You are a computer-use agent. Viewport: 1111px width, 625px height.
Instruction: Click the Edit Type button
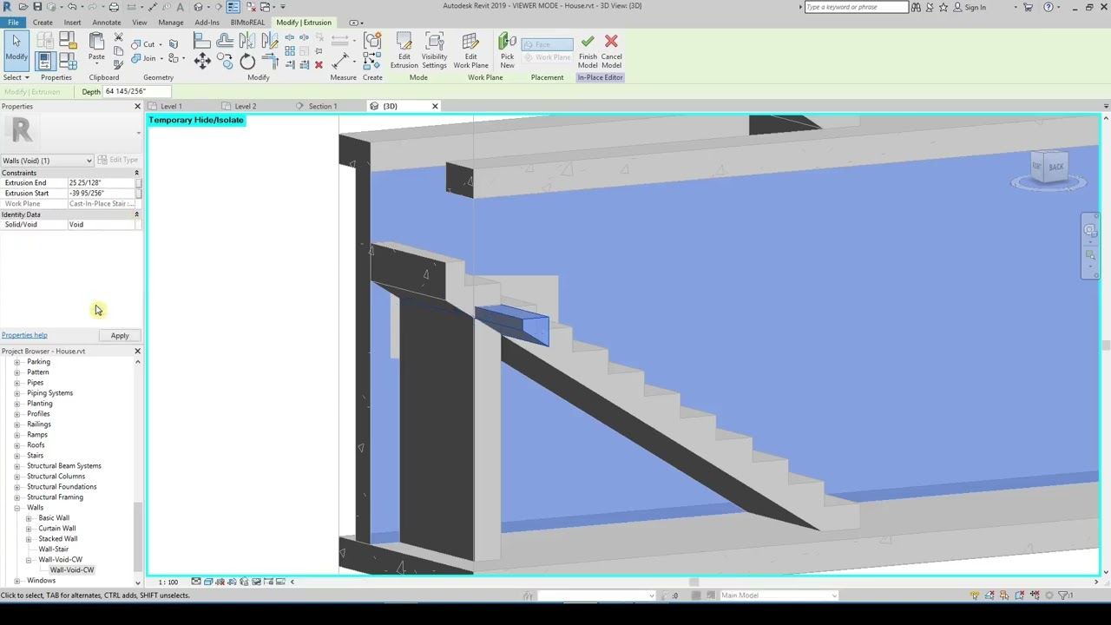[119, 160]
